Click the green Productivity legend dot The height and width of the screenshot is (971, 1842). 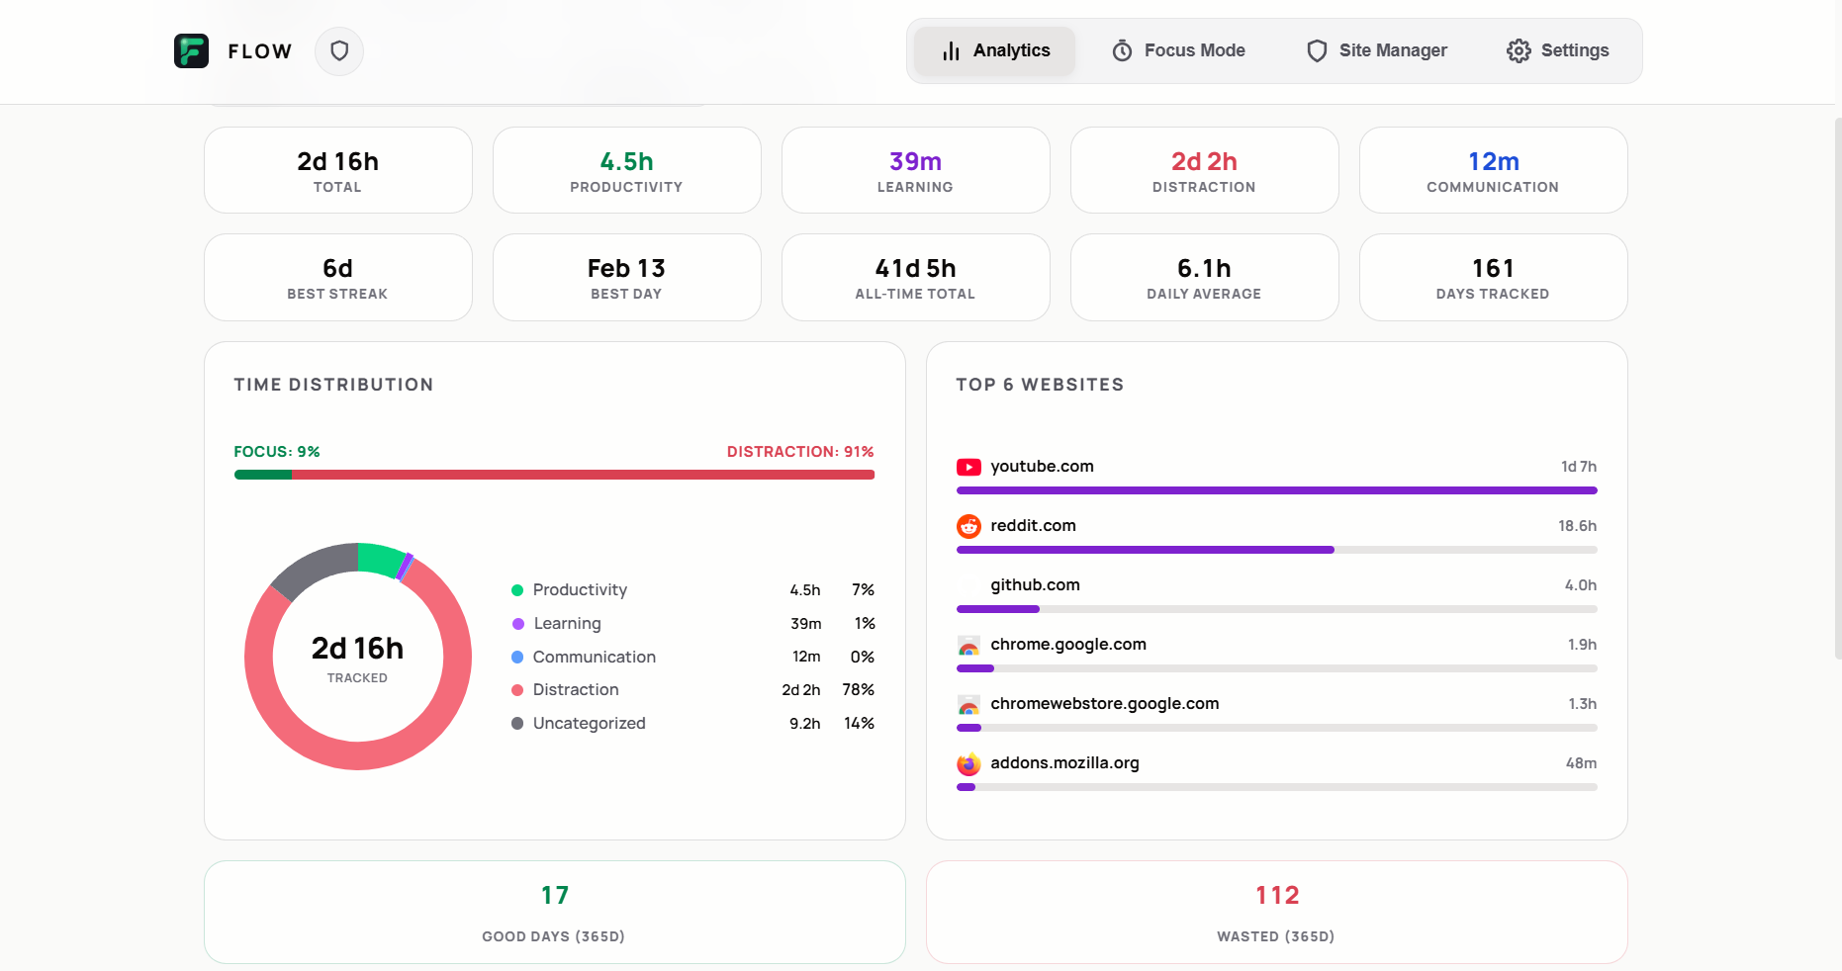[x=517, y=590]
